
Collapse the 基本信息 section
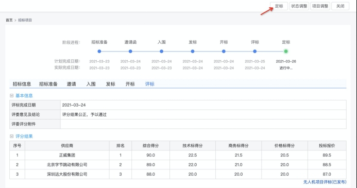12,96
